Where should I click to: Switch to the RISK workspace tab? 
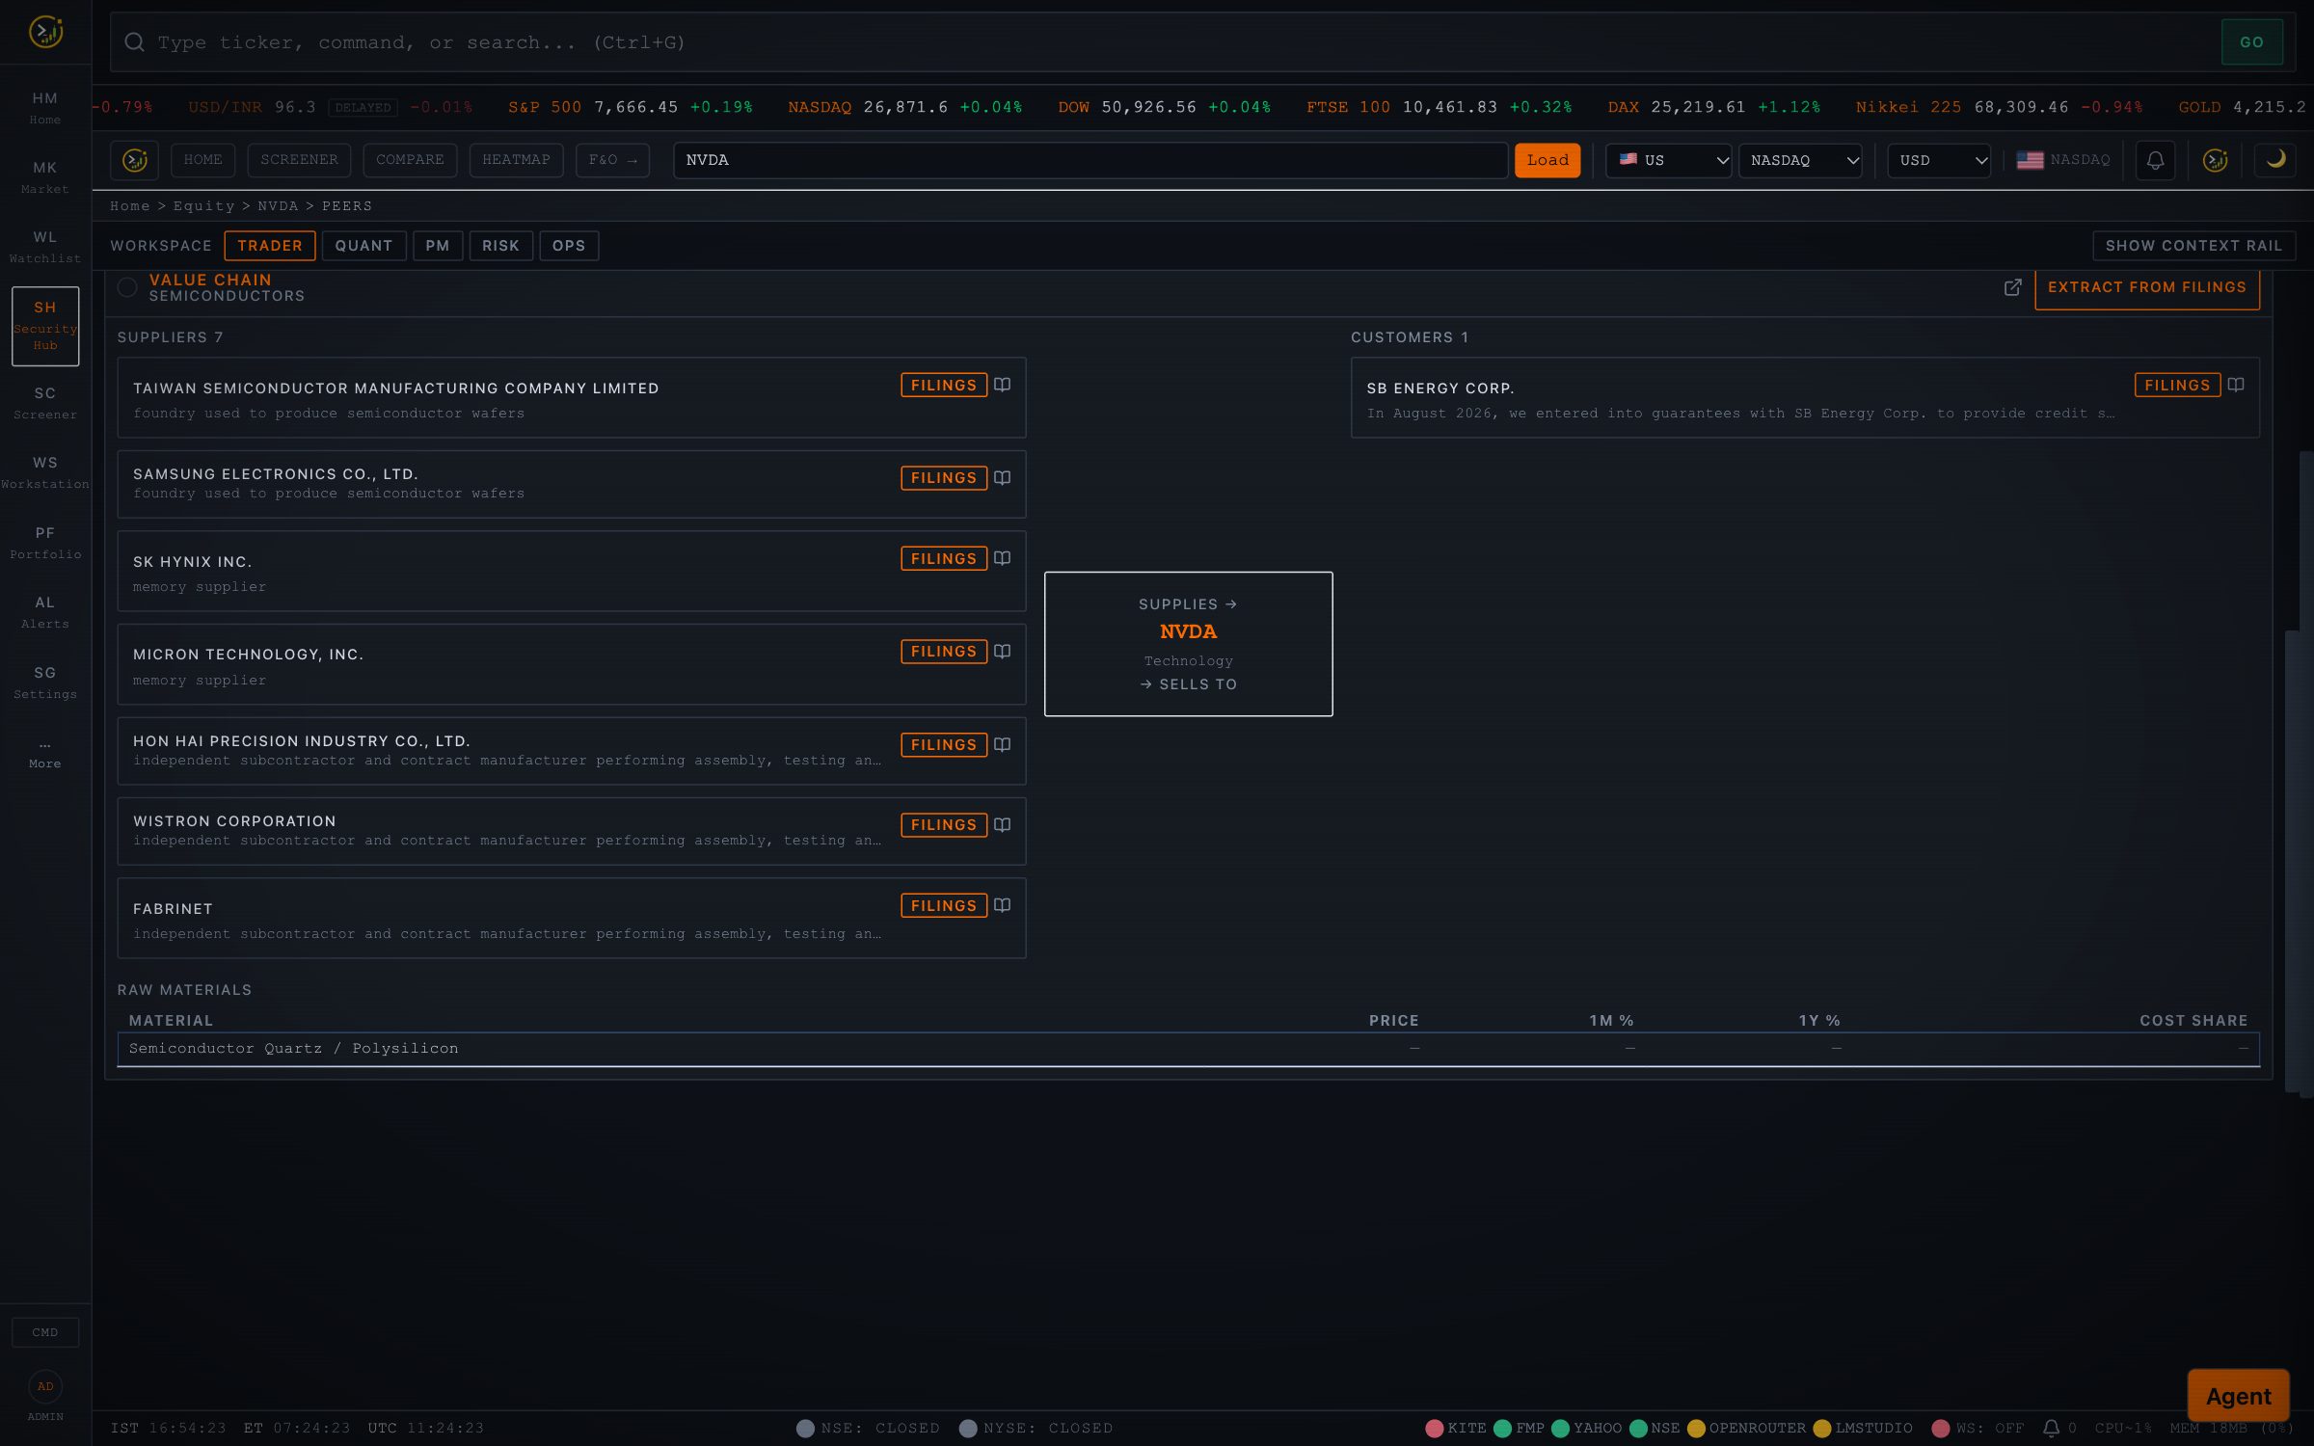tap(500, 246)
